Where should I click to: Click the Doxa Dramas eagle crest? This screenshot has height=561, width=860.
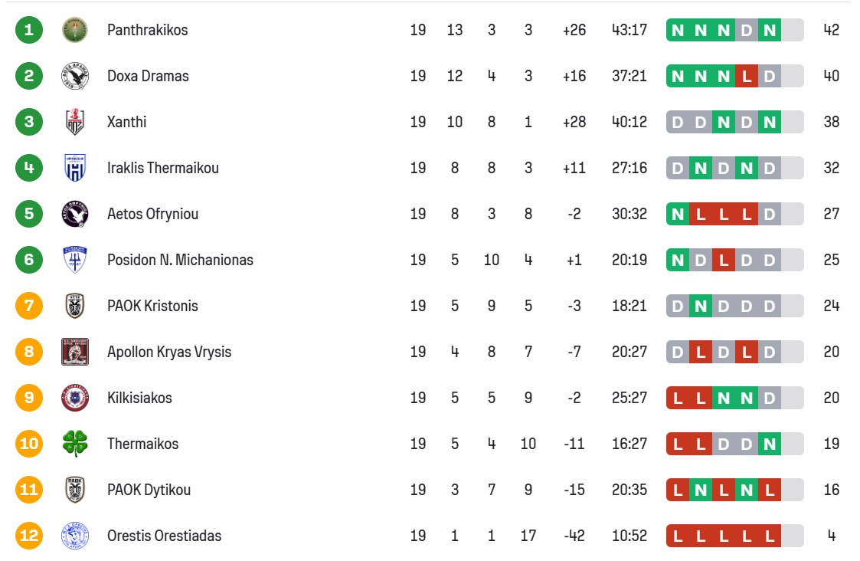click(x=74, y=76)
